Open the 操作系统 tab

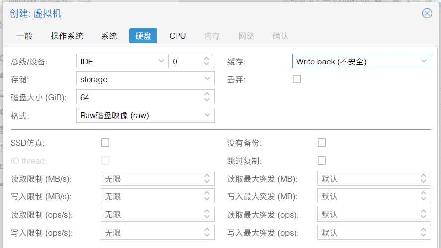click(67, 36)
